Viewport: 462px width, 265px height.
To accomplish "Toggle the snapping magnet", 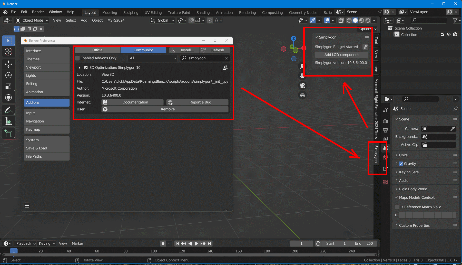I will point(191,20).
